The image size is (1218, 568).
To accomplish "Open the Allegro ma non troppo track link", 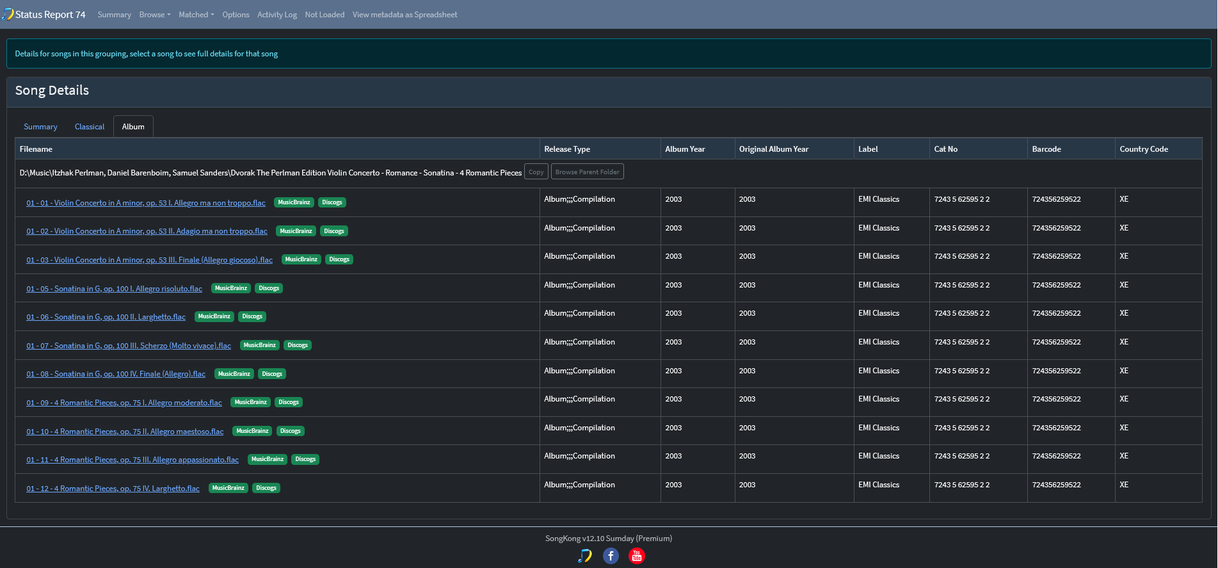I will tap(146, 203).
